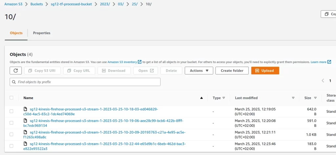
Task: Click page number 1 in pagination
Action: pyautogui.click(x=330, y=81)
